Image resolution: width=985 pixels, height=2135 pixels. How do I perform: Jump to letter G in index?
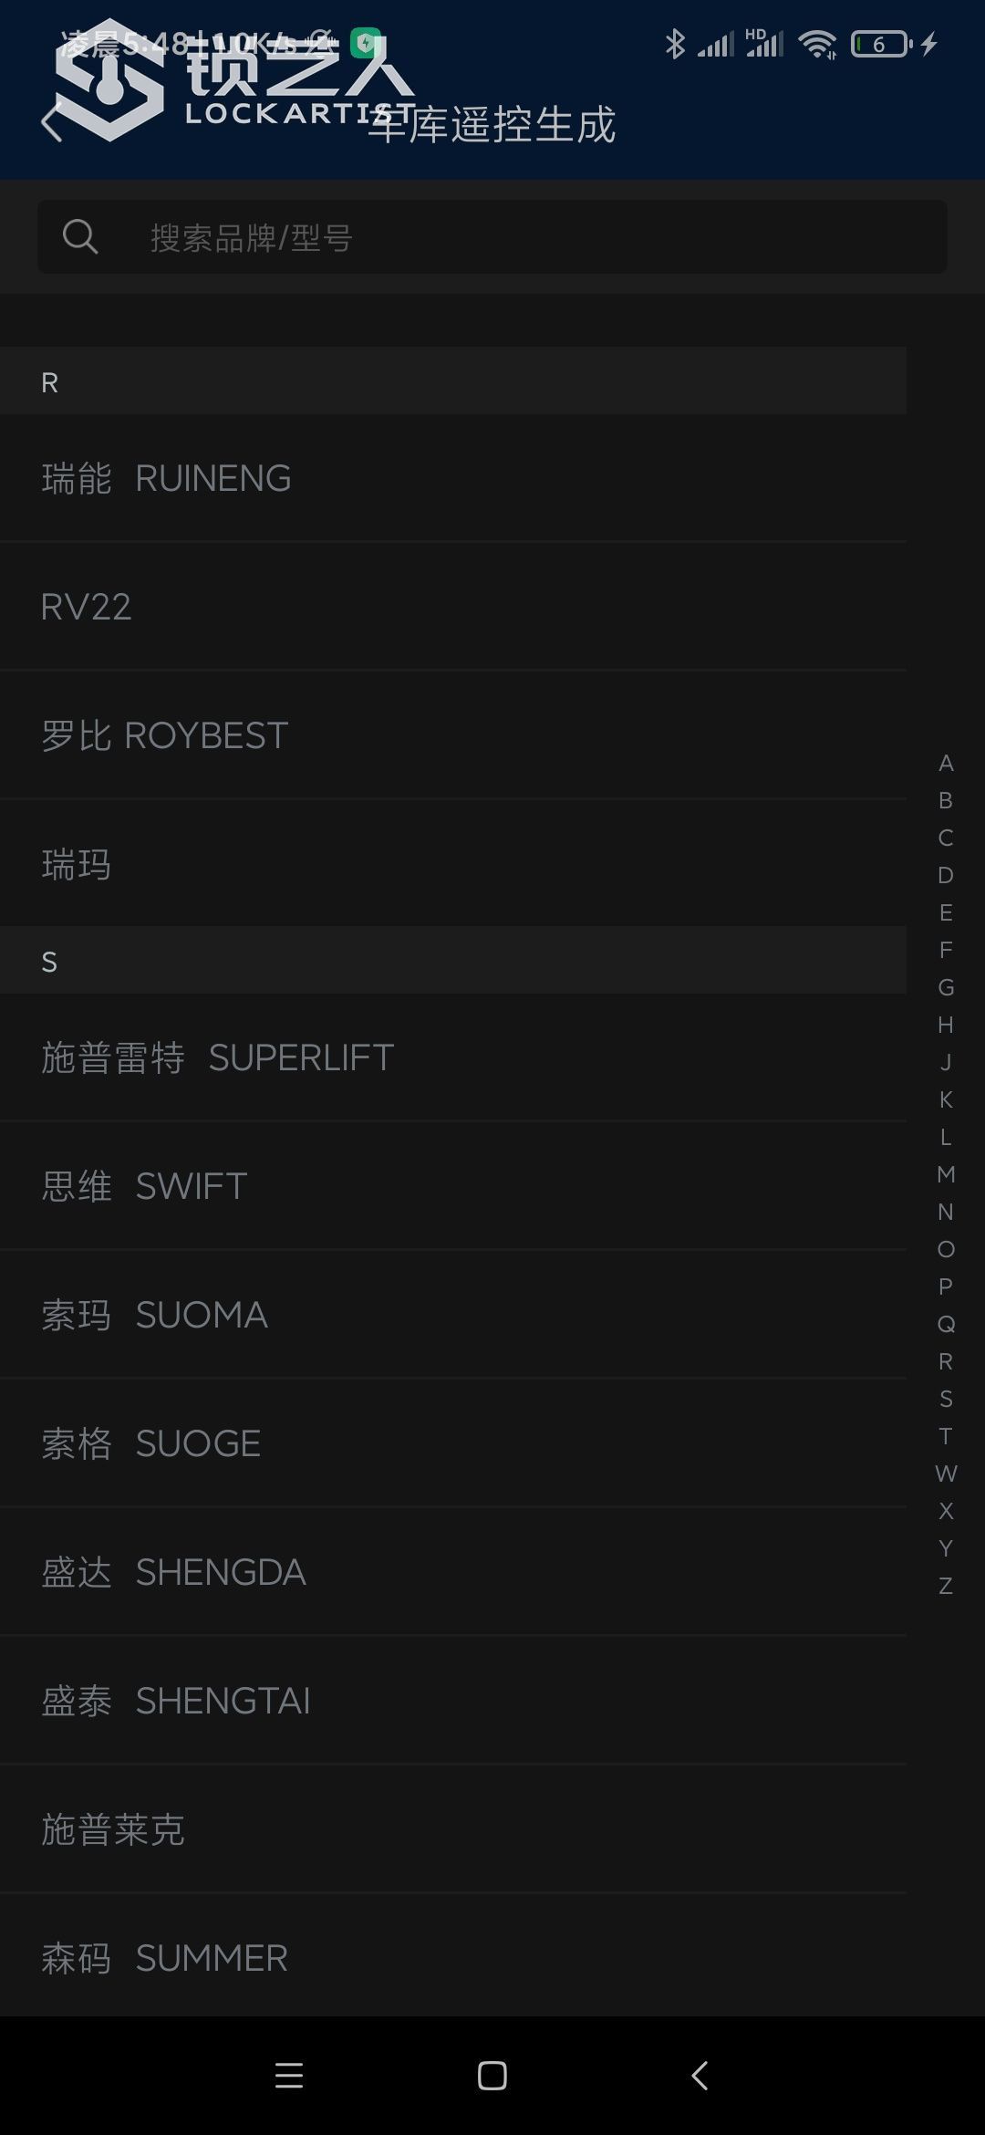pyautogui.click(x=946, y=988)
